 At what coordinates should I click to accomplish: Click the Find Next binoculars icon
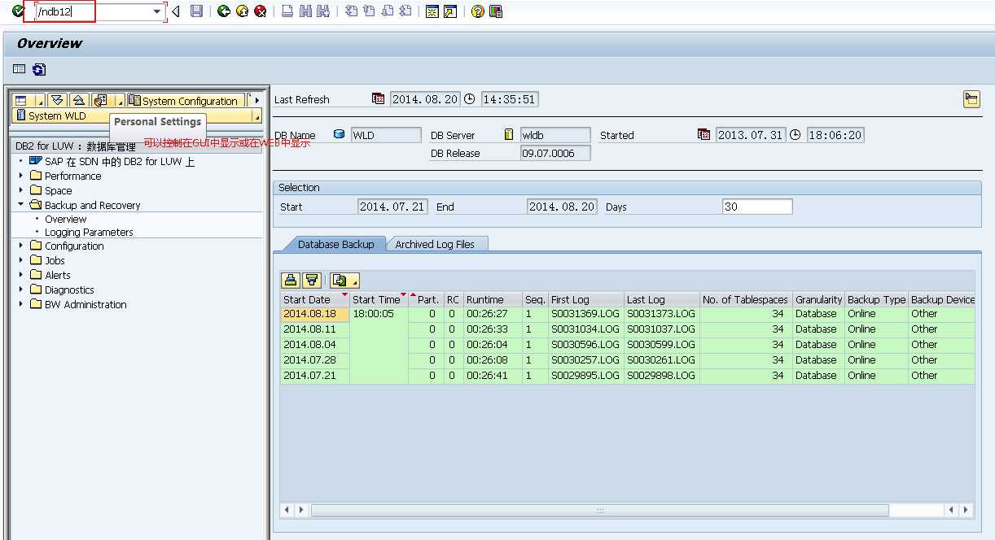pos(323,11)
